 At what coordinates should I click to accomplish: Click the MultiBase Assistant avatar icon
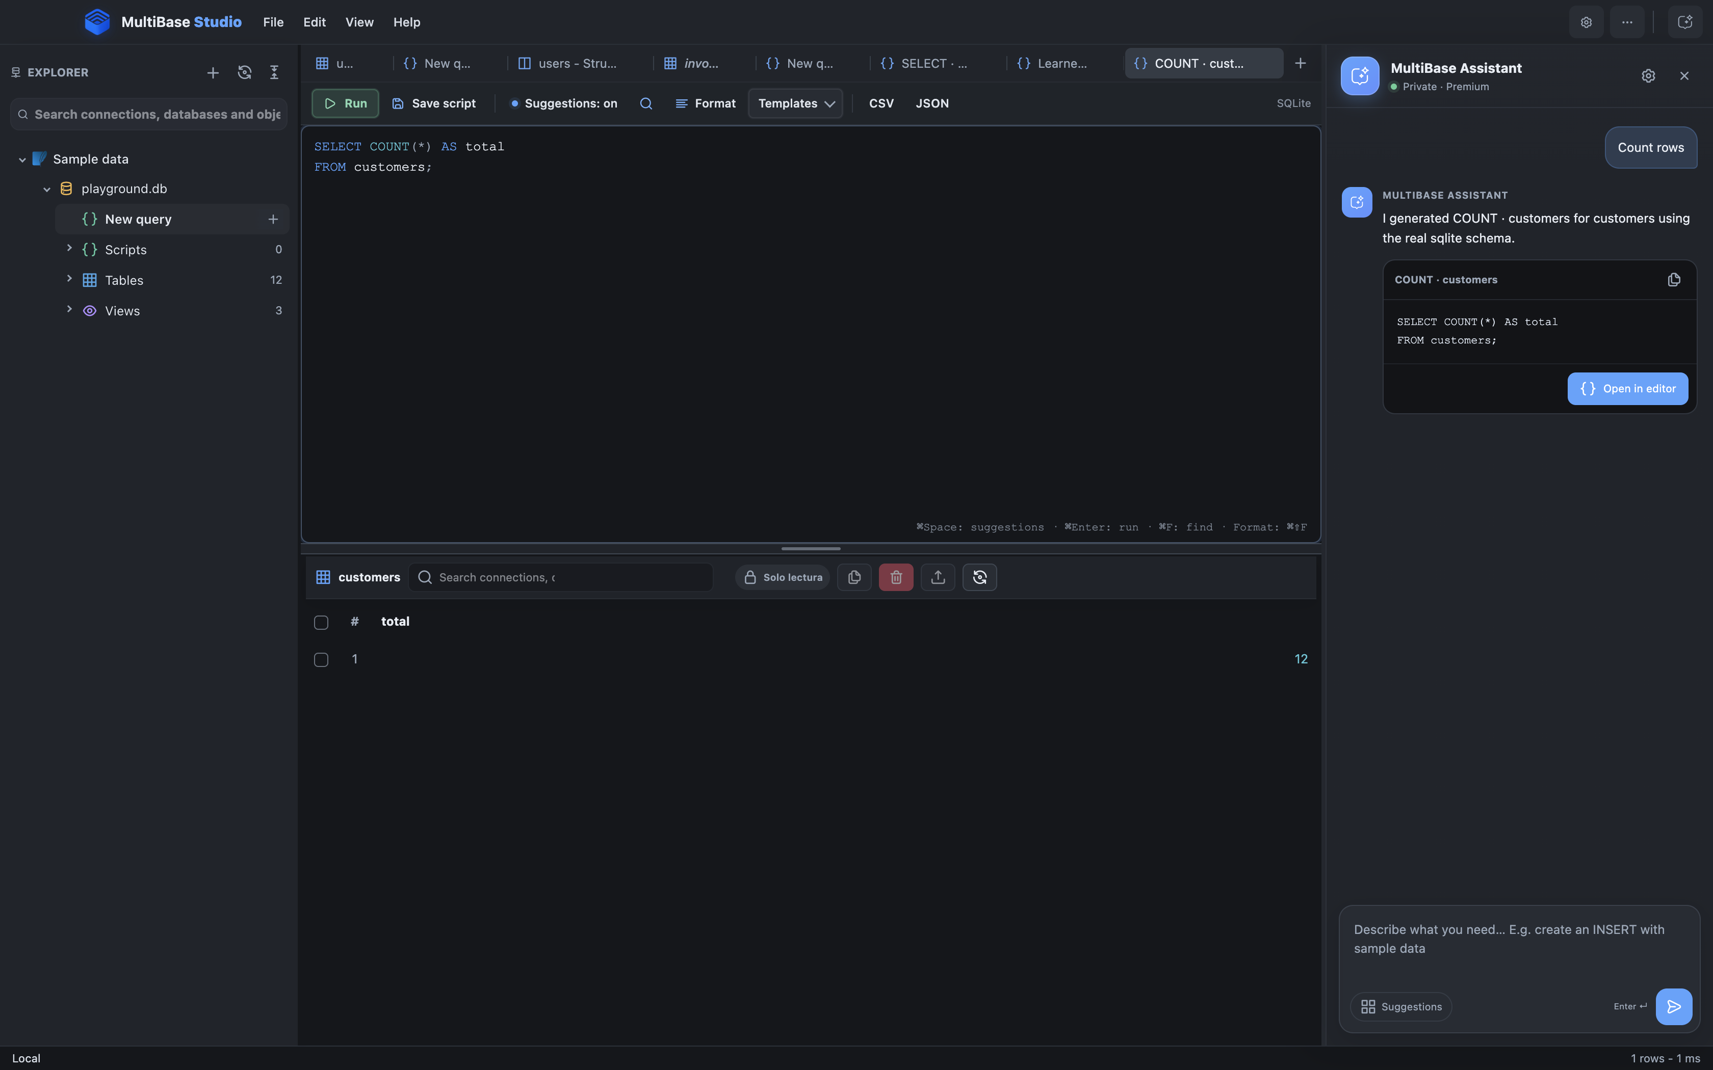(x=1360, y=76)
